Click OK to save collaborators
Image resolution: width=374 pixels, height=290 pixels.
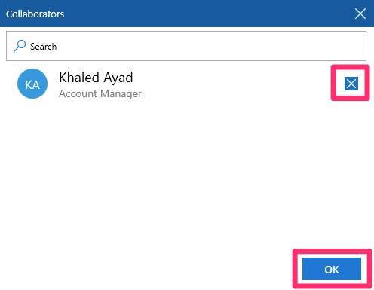tap(332, 269)
